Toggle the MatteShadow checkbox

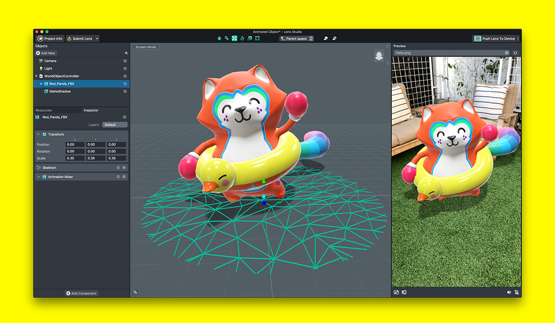pyautogui.click(x=125, y=91)
